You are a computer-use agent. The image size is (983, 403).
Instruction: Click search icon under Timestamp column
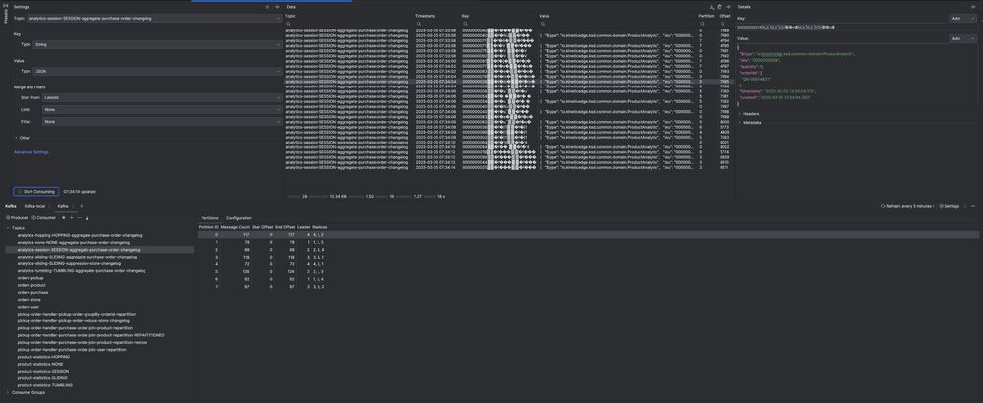click(418, 24)
